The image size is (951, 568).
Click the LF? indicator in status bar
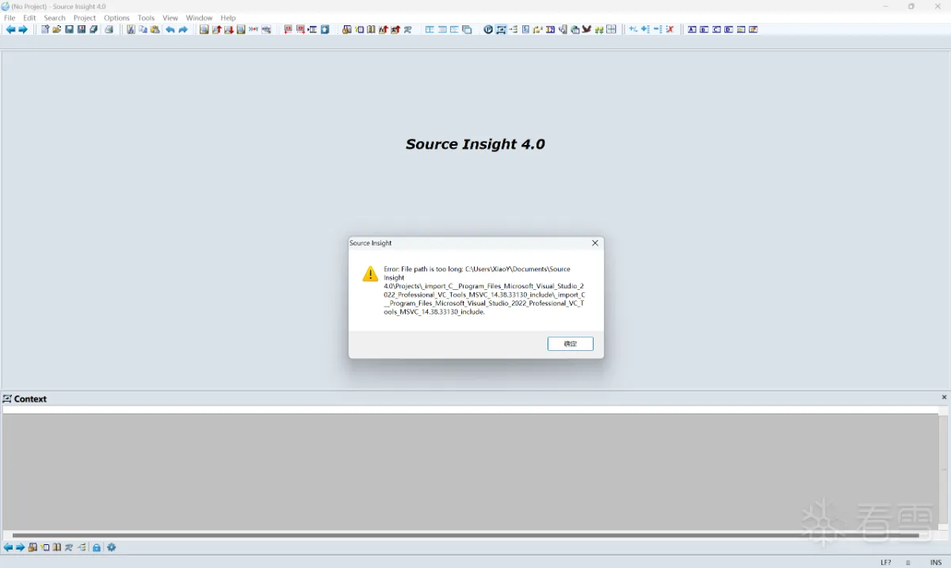(x=886, y=562)
